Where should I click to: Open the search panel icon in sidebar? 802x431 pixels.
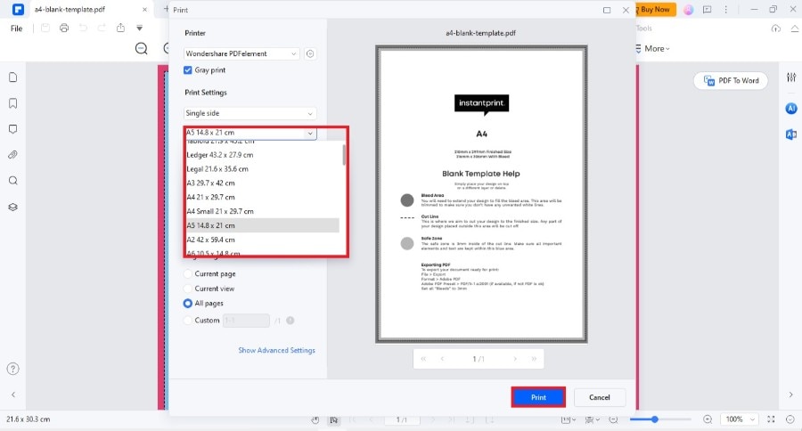13,181
